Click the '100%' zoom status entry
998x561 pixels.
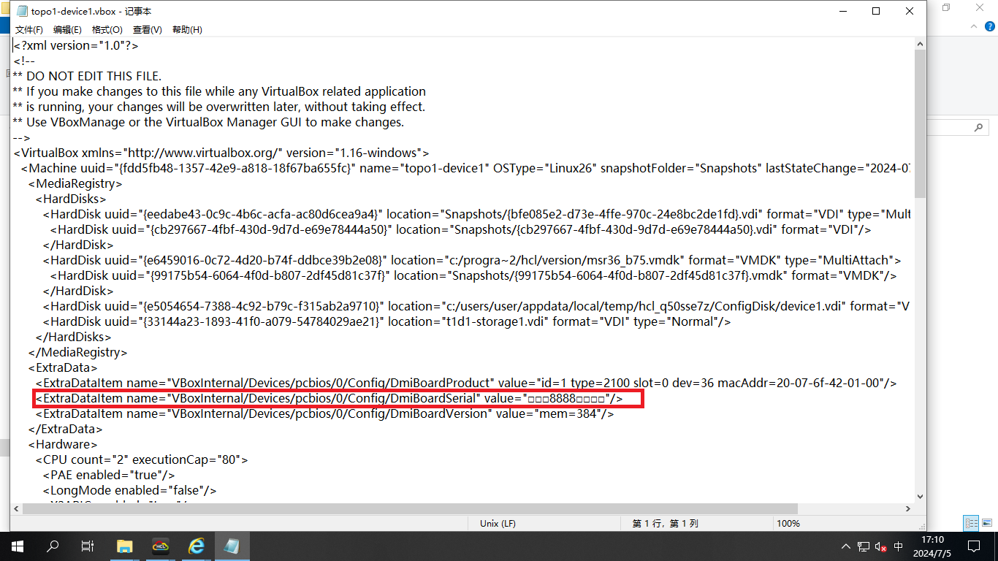[x=788, y=524]
